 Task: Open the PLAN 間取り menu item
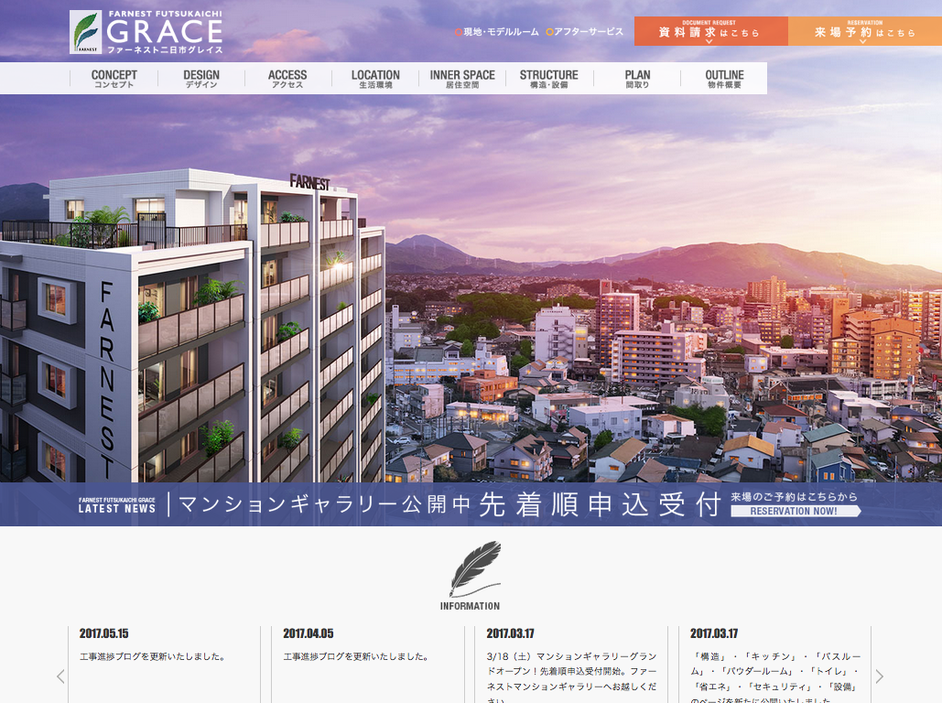click(x=637, y=79)
